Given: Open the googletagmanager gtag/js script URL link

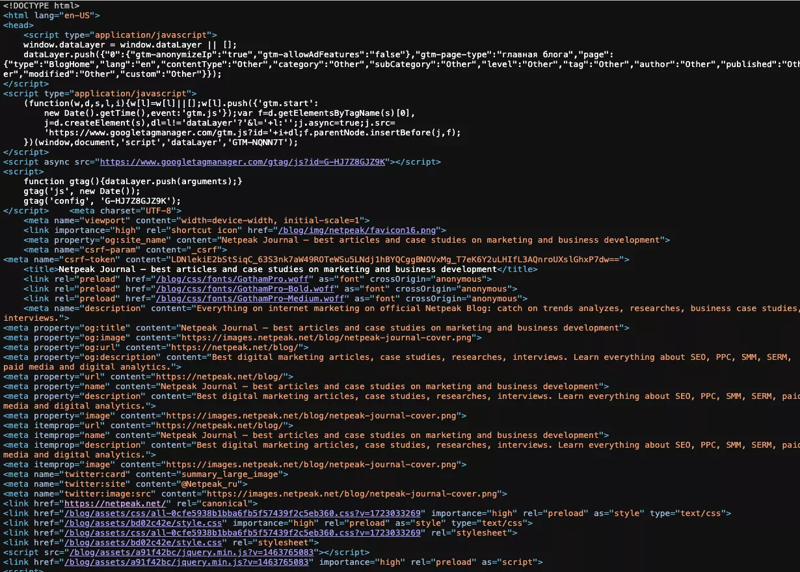Looking at the screenshot, I should pos(243,162).
